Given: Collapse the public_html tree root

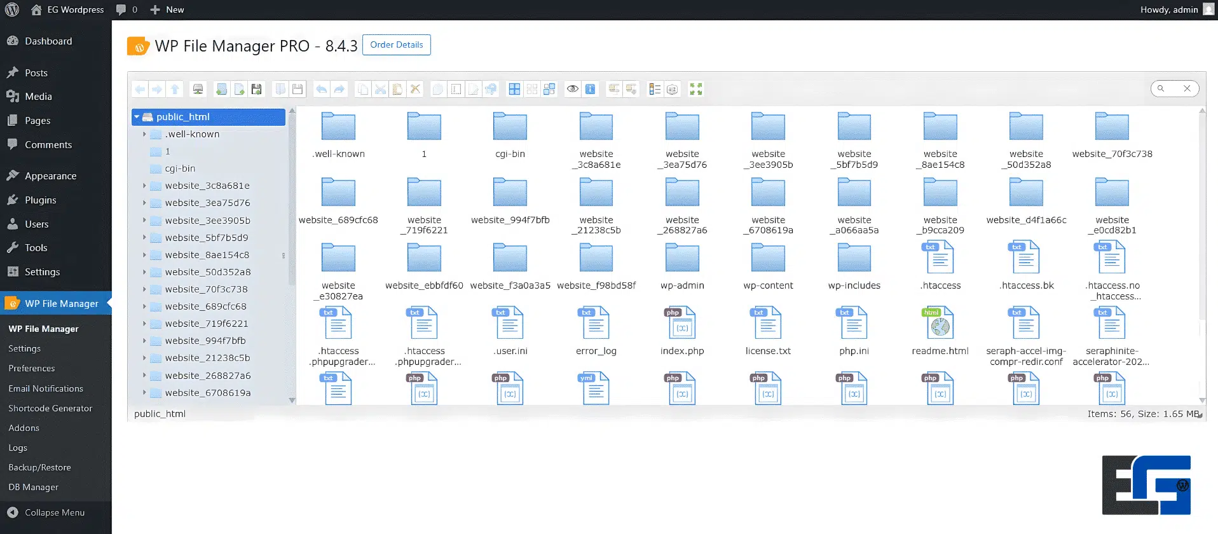Looking at the screenshot, I should (137, 117).
